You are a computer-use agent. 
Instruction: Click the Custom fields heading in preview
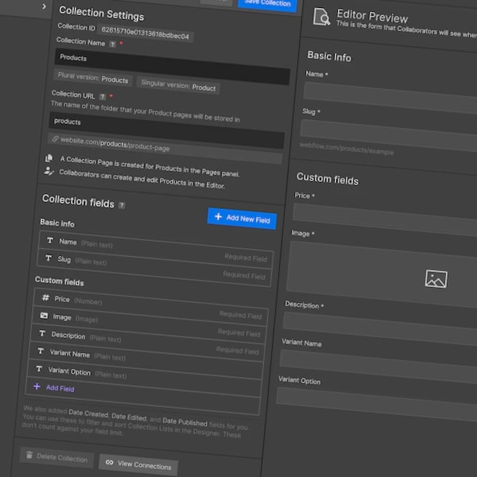[x=328, y=179]
